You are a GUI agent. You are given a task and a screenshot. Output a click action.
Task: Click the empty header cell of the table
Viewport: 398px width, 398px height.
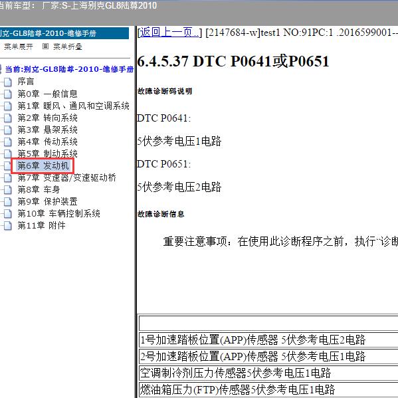pos(268,324)
